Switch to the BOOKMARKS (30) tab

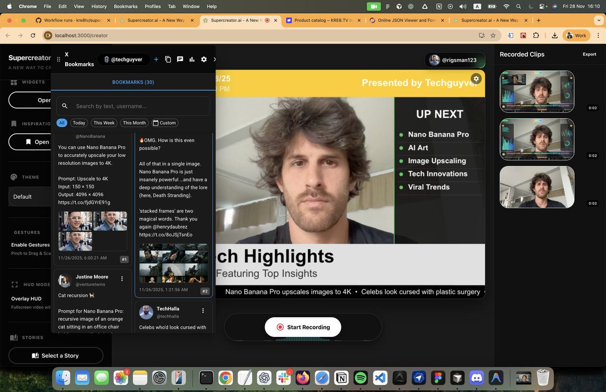pos(133,82)
